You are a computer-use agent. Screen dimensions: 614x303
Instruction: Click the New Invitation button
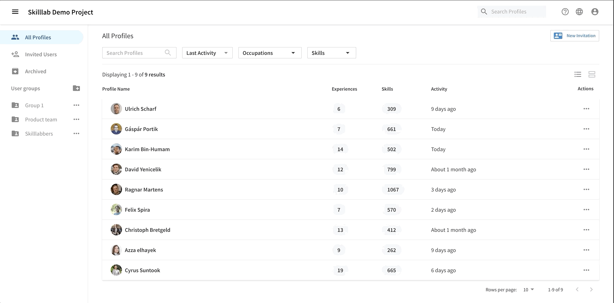[574, 36]
